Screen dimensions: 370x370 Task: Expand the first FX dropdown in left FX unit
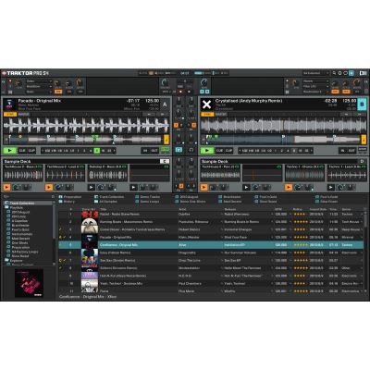pyautogui.click(x=39, y=81)
